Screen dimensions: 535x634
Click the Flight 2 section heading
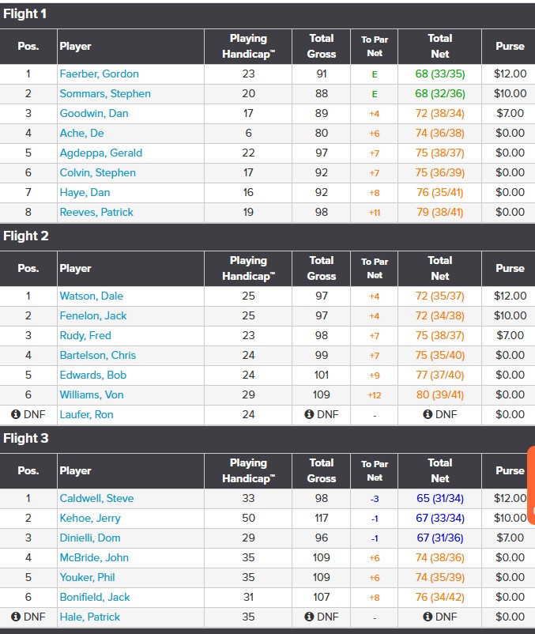pos(26,236)
